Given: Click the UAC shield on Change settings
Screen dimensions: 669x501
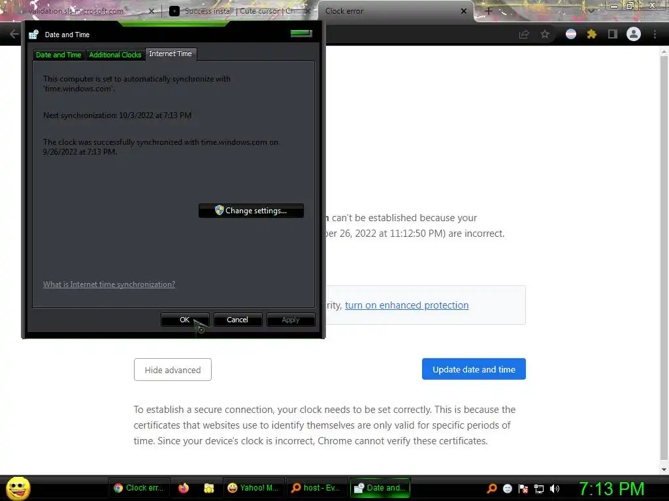Looking at the screenshot, I should pos(220,210).
